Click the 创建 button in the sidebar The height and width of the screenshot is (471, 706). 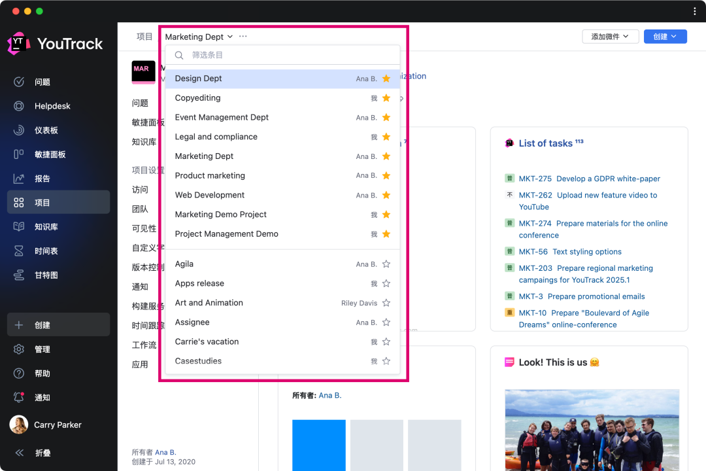[59, 324]
